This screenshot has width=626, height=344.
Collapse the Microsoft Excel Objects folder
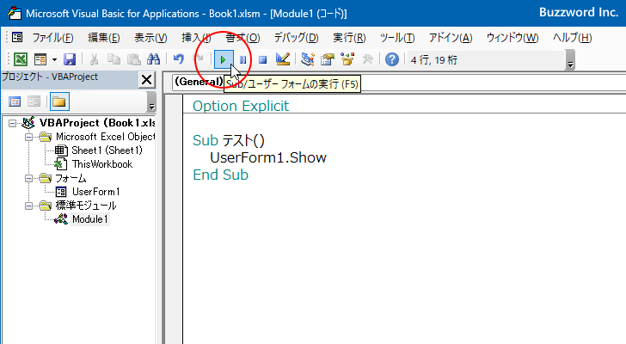[x=28, y=137]
